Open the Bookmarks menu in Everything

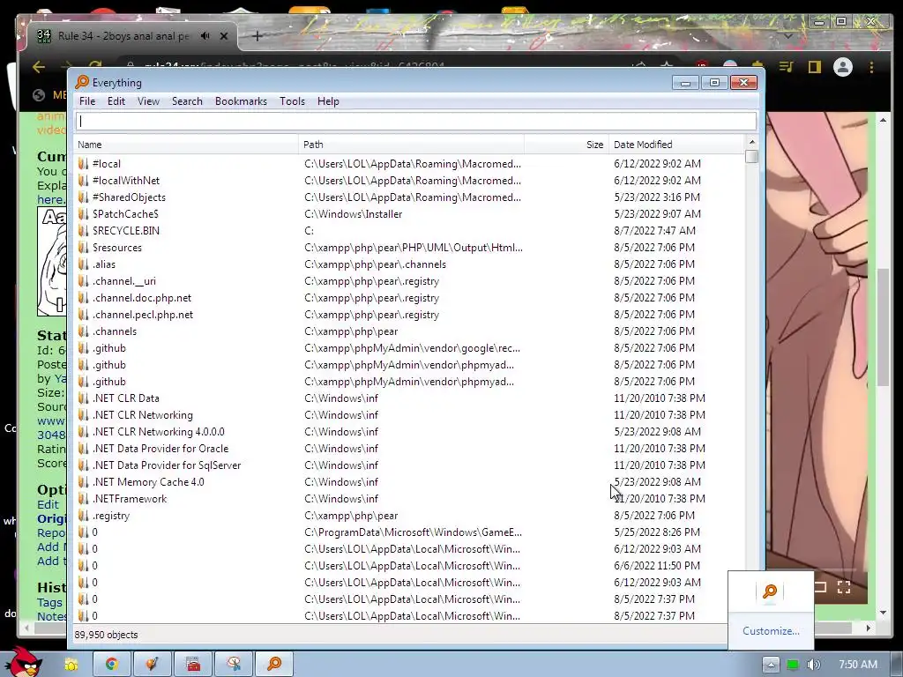241,101
